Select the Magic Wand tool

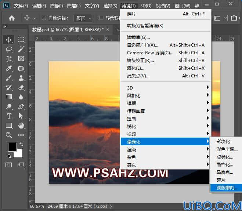pos(21,50)
